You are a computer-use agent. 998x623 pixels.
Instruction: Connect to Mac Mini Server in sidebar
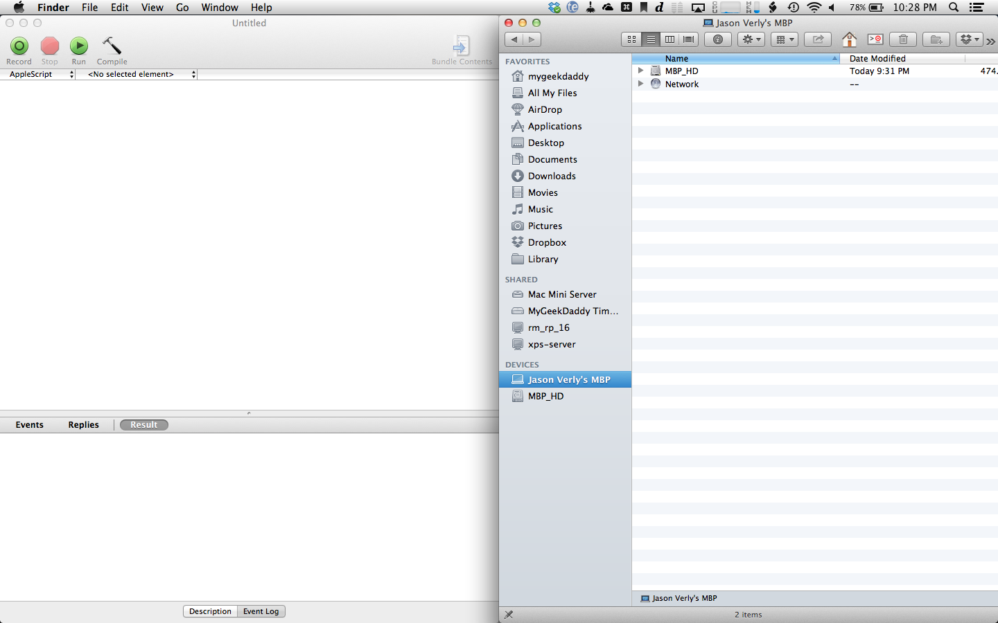565,294
